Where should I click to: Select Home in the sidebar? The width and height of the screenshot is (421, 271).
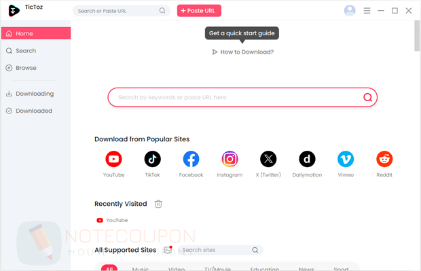pos(36,33)
